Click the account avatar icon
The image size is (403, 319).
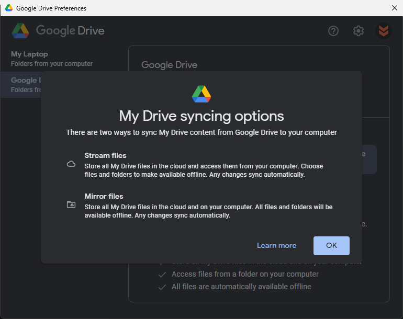coord(384,31)
